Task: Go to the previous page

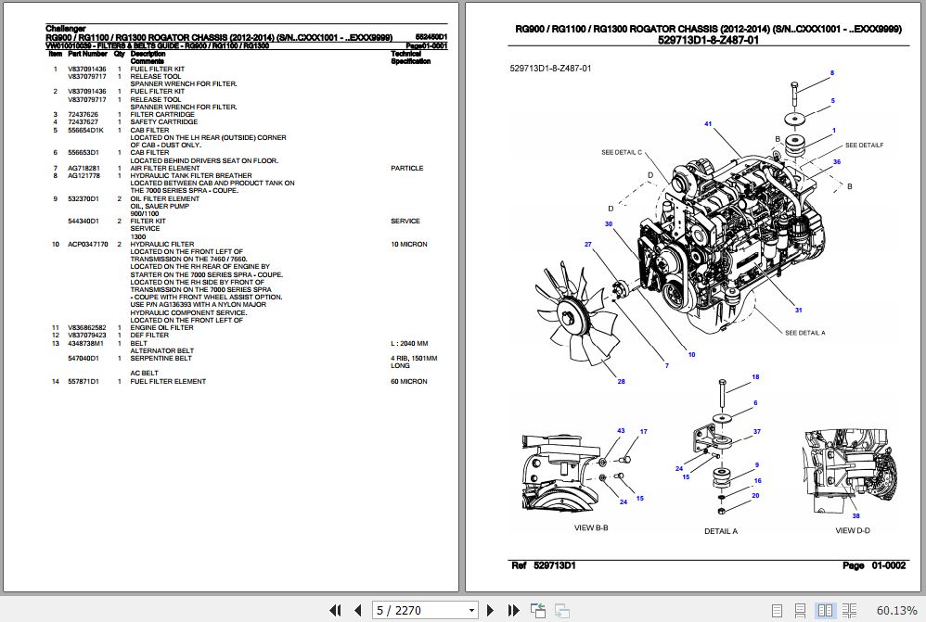Action: (x=358, y=610)
